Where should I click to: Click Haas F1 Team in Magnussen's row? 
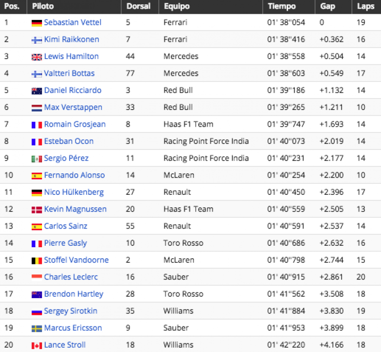(188, 209)
